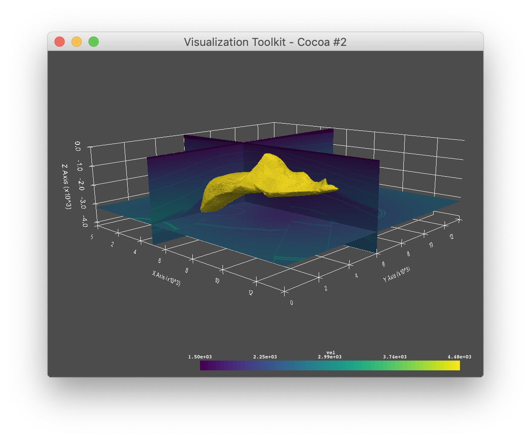Image resolution: width=531 pixels, height=440 pixels.
Task: Click the teal middle of color bar
Action: [x=330, y=365]
